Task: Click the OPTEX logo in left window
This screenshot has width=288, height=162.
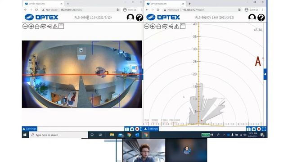Action: (x=41, y=17)
